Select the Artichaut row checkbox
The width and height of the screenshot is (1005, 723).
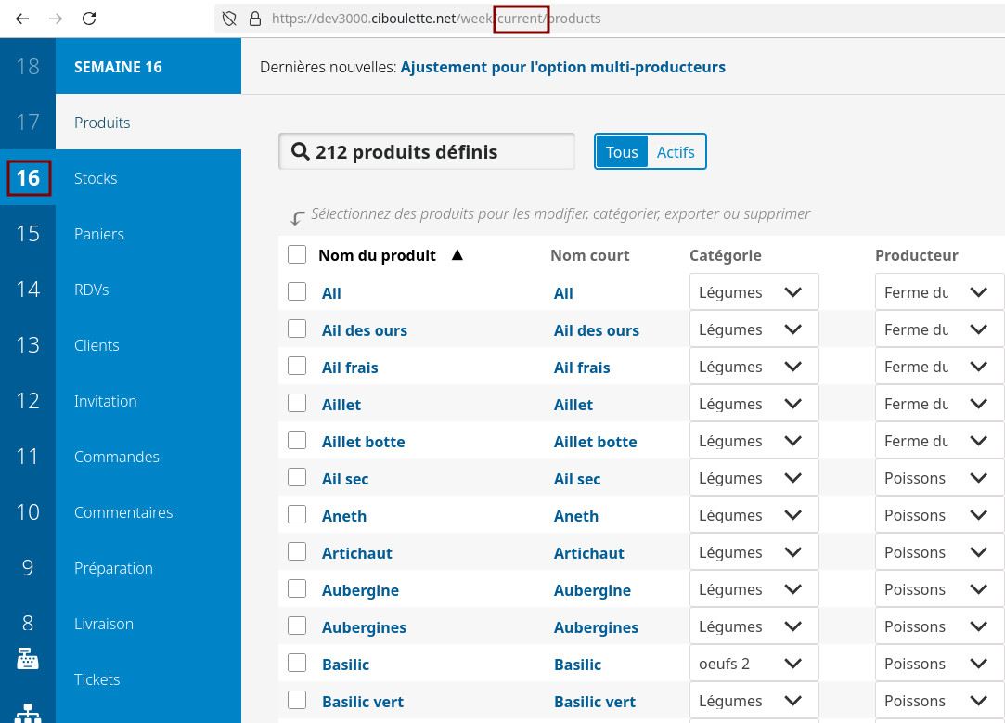pyautogui.click(x=297, y=552)
